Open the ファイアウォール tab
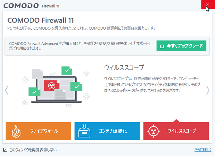 coord(38,131)
